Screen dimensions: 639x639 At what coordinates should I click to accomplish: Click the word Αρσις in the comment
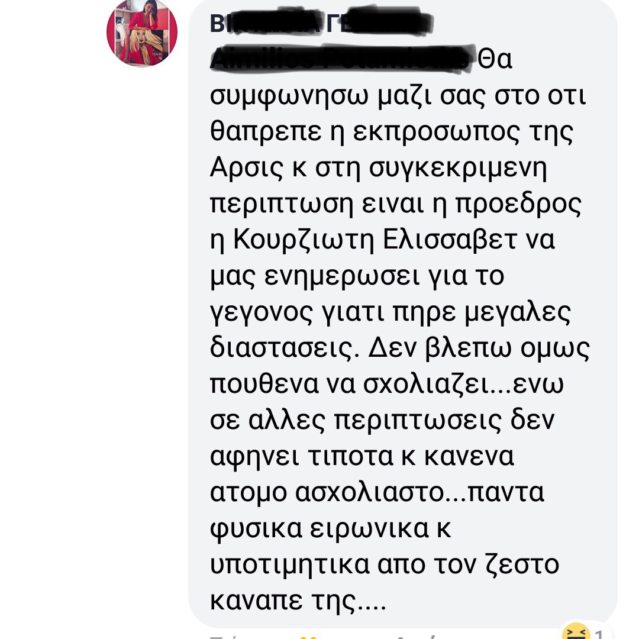pyautogui.click(x=246, y=168)
